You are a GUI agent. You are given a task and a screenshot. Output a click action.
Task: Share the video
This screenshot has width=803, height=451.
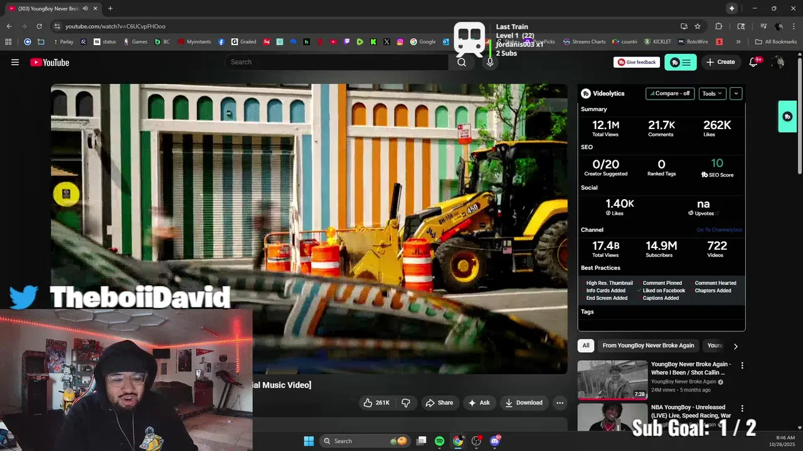point(439,403)
